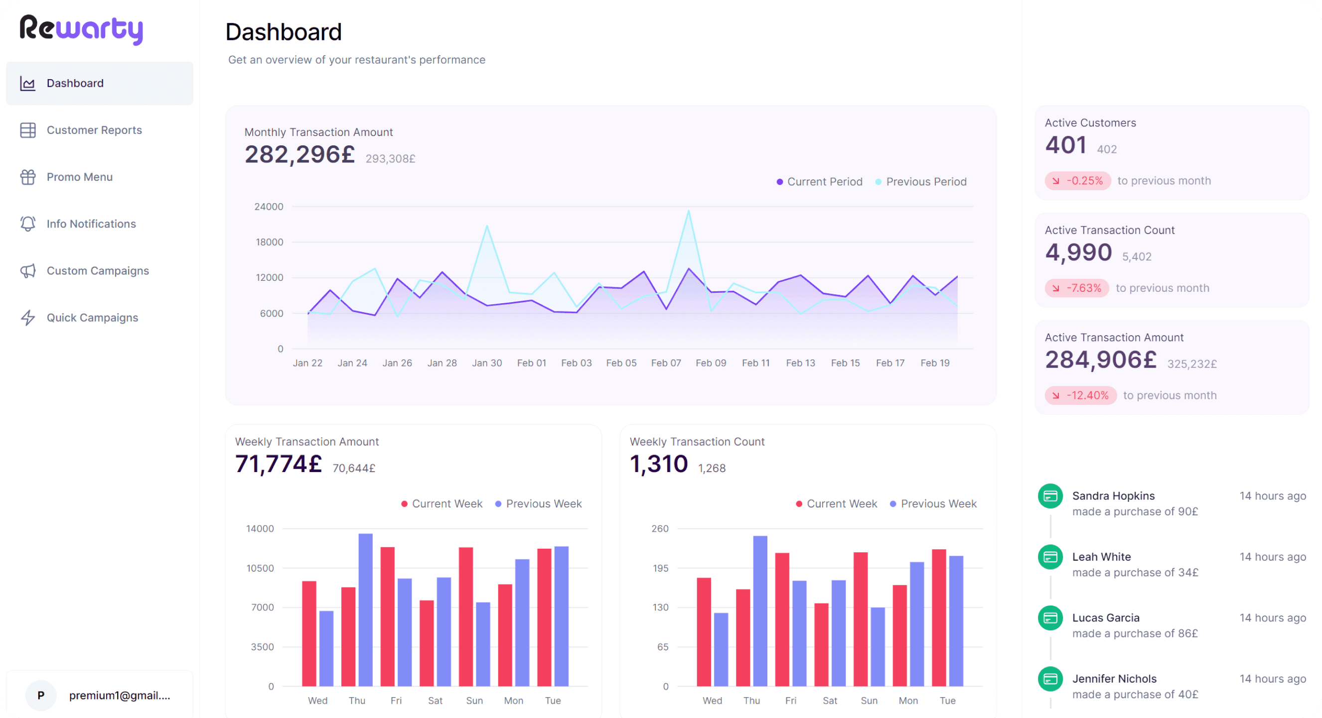Click the Active Customers card title

coord(1091,123)
